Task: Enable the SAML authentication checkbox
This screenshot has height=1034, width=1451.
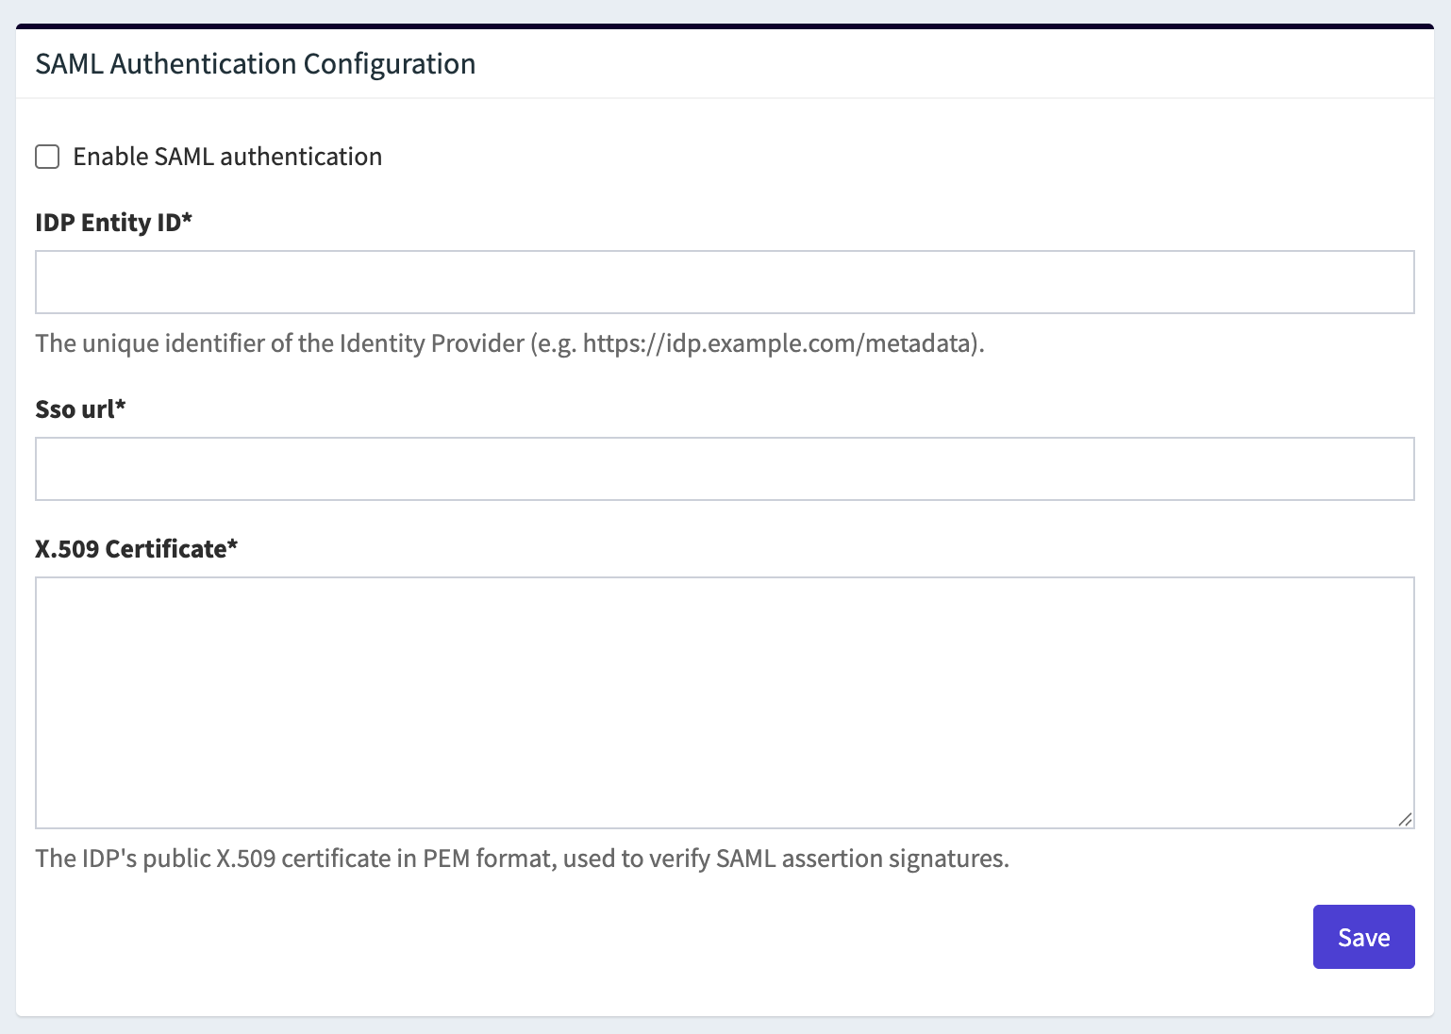Action: point(47,157)
